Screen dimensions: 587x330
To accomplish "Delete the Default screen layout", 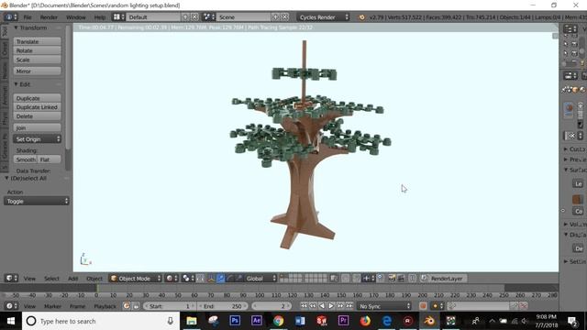I will pyautogui.click(x=194, y=17).
